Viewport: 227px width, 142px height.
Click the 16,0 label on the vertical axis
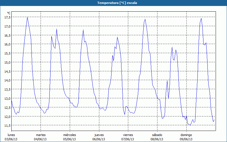point(7,44)
